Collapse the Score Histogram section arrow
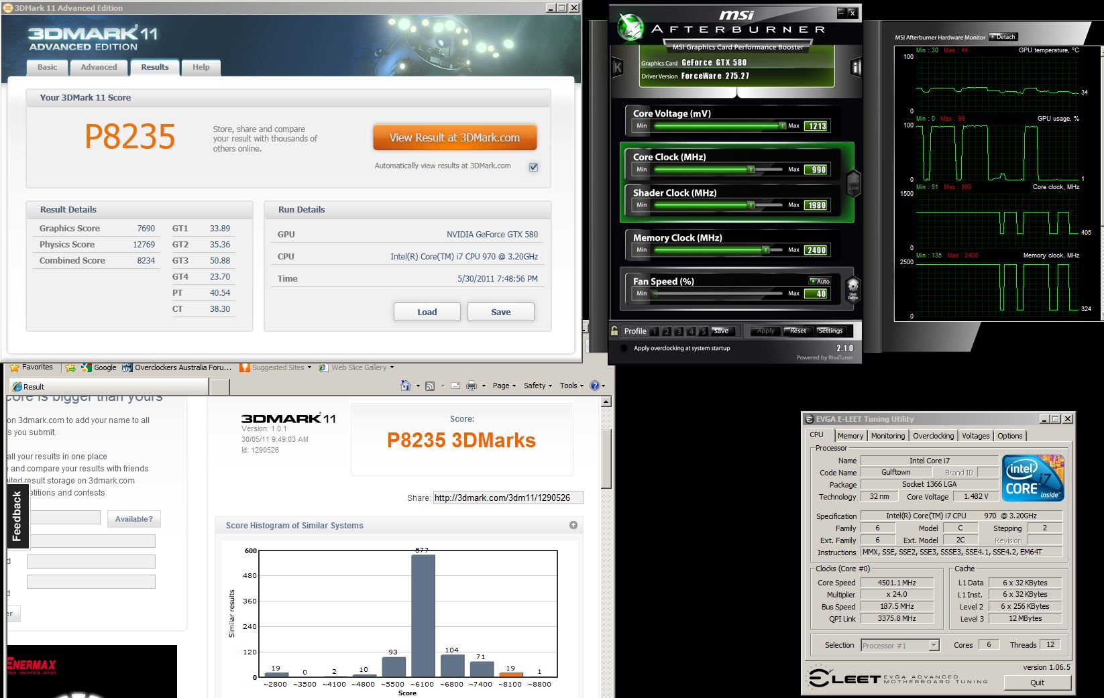This screenshot has height=698, width=1104. (573, 525)
